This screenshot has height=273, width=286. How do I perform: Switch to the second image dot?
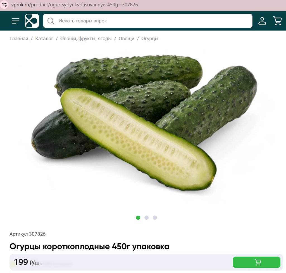coord(146,218)
